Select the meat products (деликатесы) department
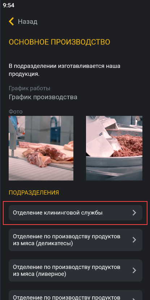The width and height of the screenshot is (150, 300). 76,240
